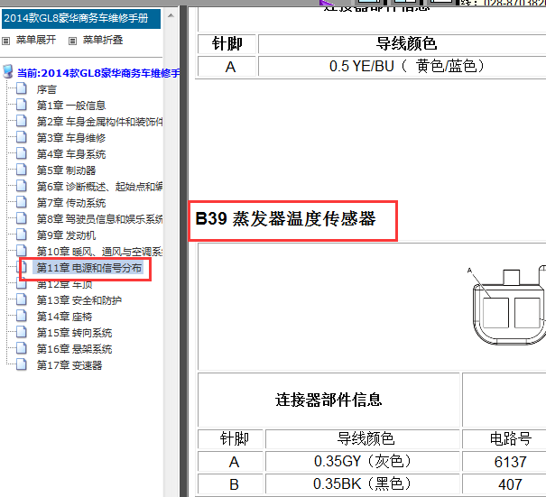Image resolution: width=546 pixels, height=497 pixels.
Task: Select the root computer icon in the tree
Action: click(x=8, y=71)
